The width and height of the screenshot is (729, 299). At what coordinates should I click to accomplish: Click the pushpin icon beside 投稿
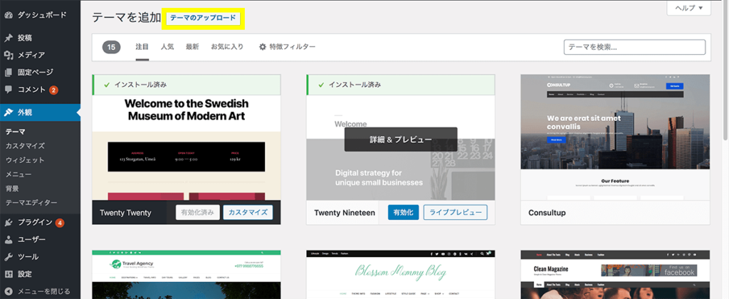(8, 38)
